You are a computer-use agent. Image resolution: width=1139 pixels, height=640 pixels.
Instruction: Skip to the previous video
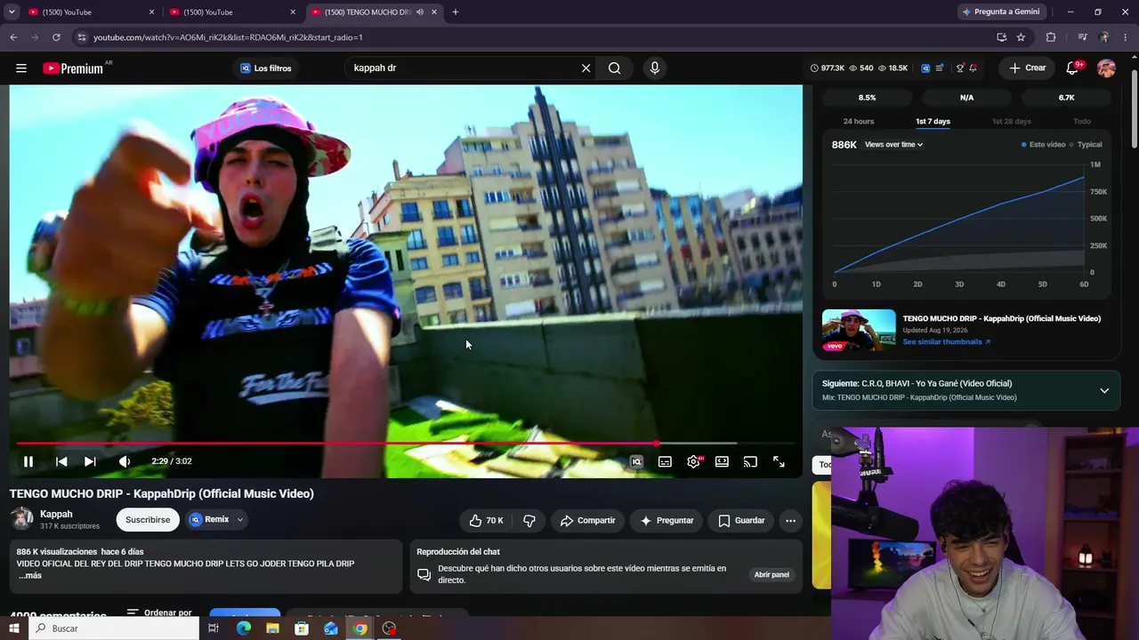pyautogui.click(x=61, y=461)
